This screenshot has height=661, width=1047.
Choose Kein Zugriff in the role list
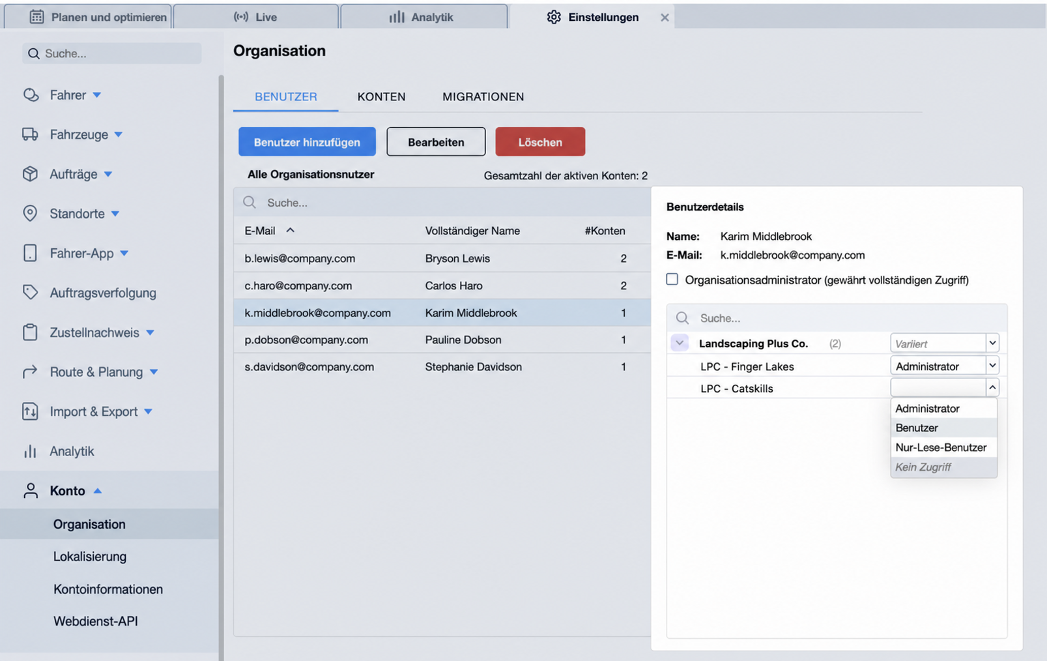coord(943,467)
